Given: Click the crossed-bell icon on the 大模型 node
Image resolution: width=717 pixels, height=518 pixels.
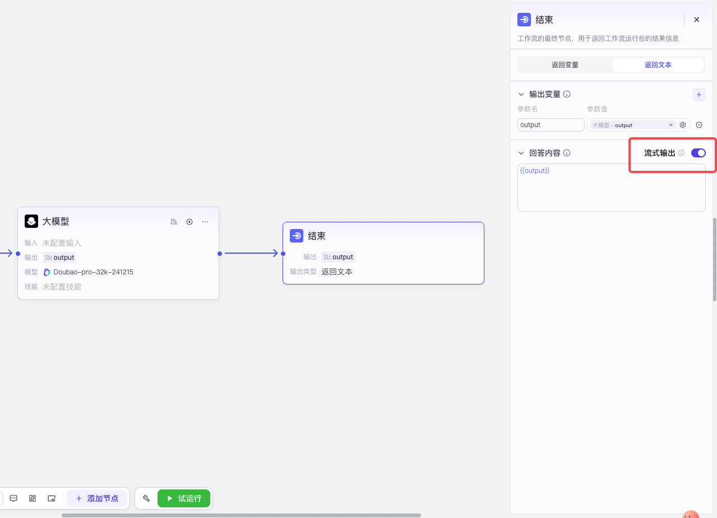Looking at the screenshot, I should coord(174,222).
